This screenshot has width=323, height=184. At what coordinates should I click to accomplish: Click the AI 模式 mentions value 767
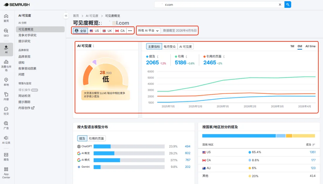pos(188,160)
